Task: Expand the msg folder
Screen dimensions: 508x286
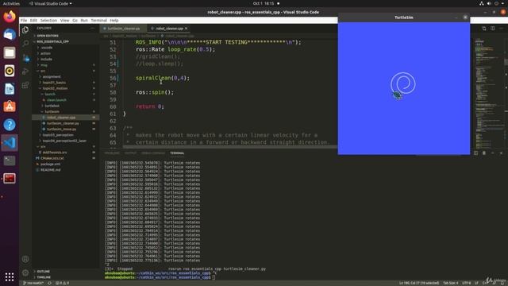Action: pos(44,65)
